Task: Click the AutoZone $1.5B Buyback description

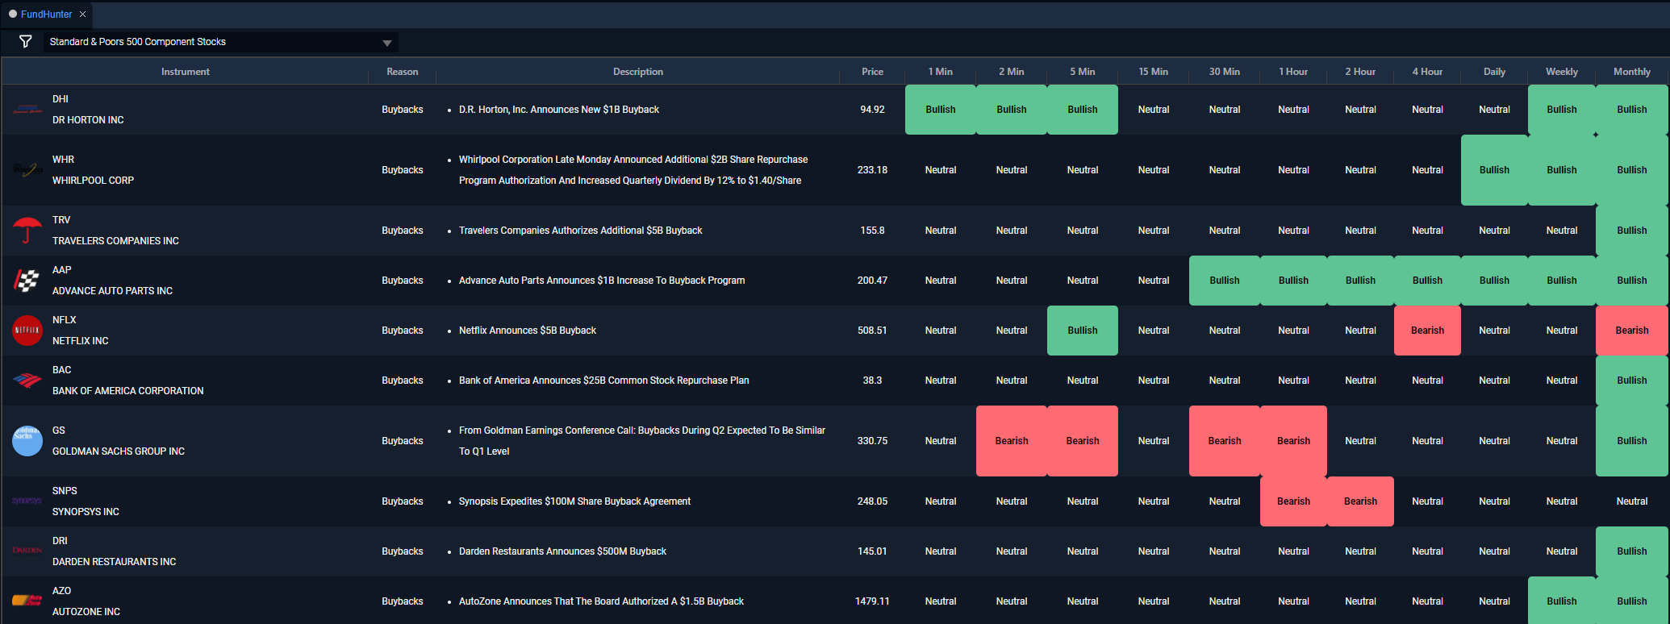Action: pyautogui.click(x=601, y=601)
